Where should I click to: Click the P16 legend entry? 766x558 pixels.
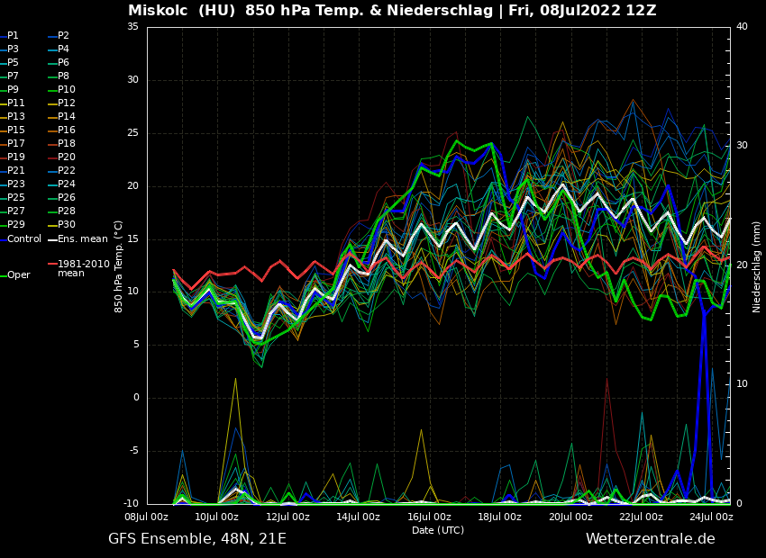point(67,130)
